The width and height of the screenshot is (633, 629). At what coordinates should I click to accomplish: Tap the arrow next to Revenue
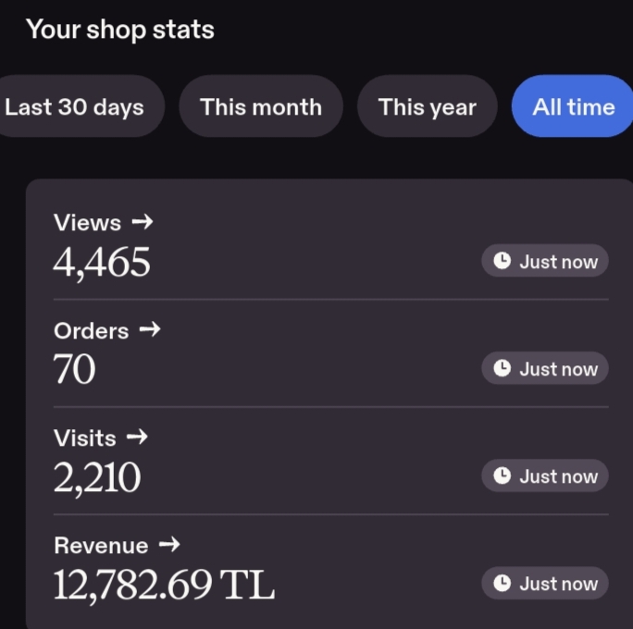click(169, 545)
